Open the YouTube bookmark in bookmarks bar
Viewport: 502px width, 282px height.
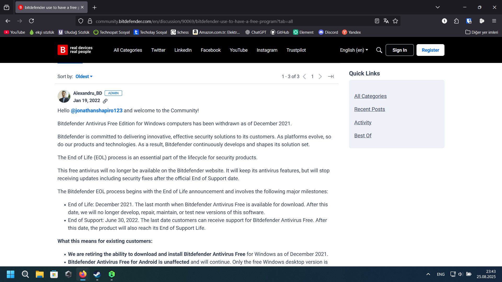15,32
